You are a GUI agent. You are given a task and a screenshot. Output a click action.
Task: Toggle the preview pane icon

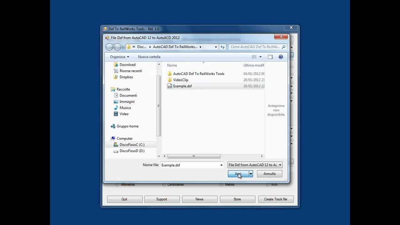270,57
